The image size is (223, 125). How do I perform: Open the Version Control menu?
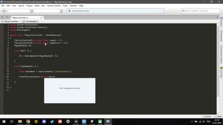[x=54, y=6]
